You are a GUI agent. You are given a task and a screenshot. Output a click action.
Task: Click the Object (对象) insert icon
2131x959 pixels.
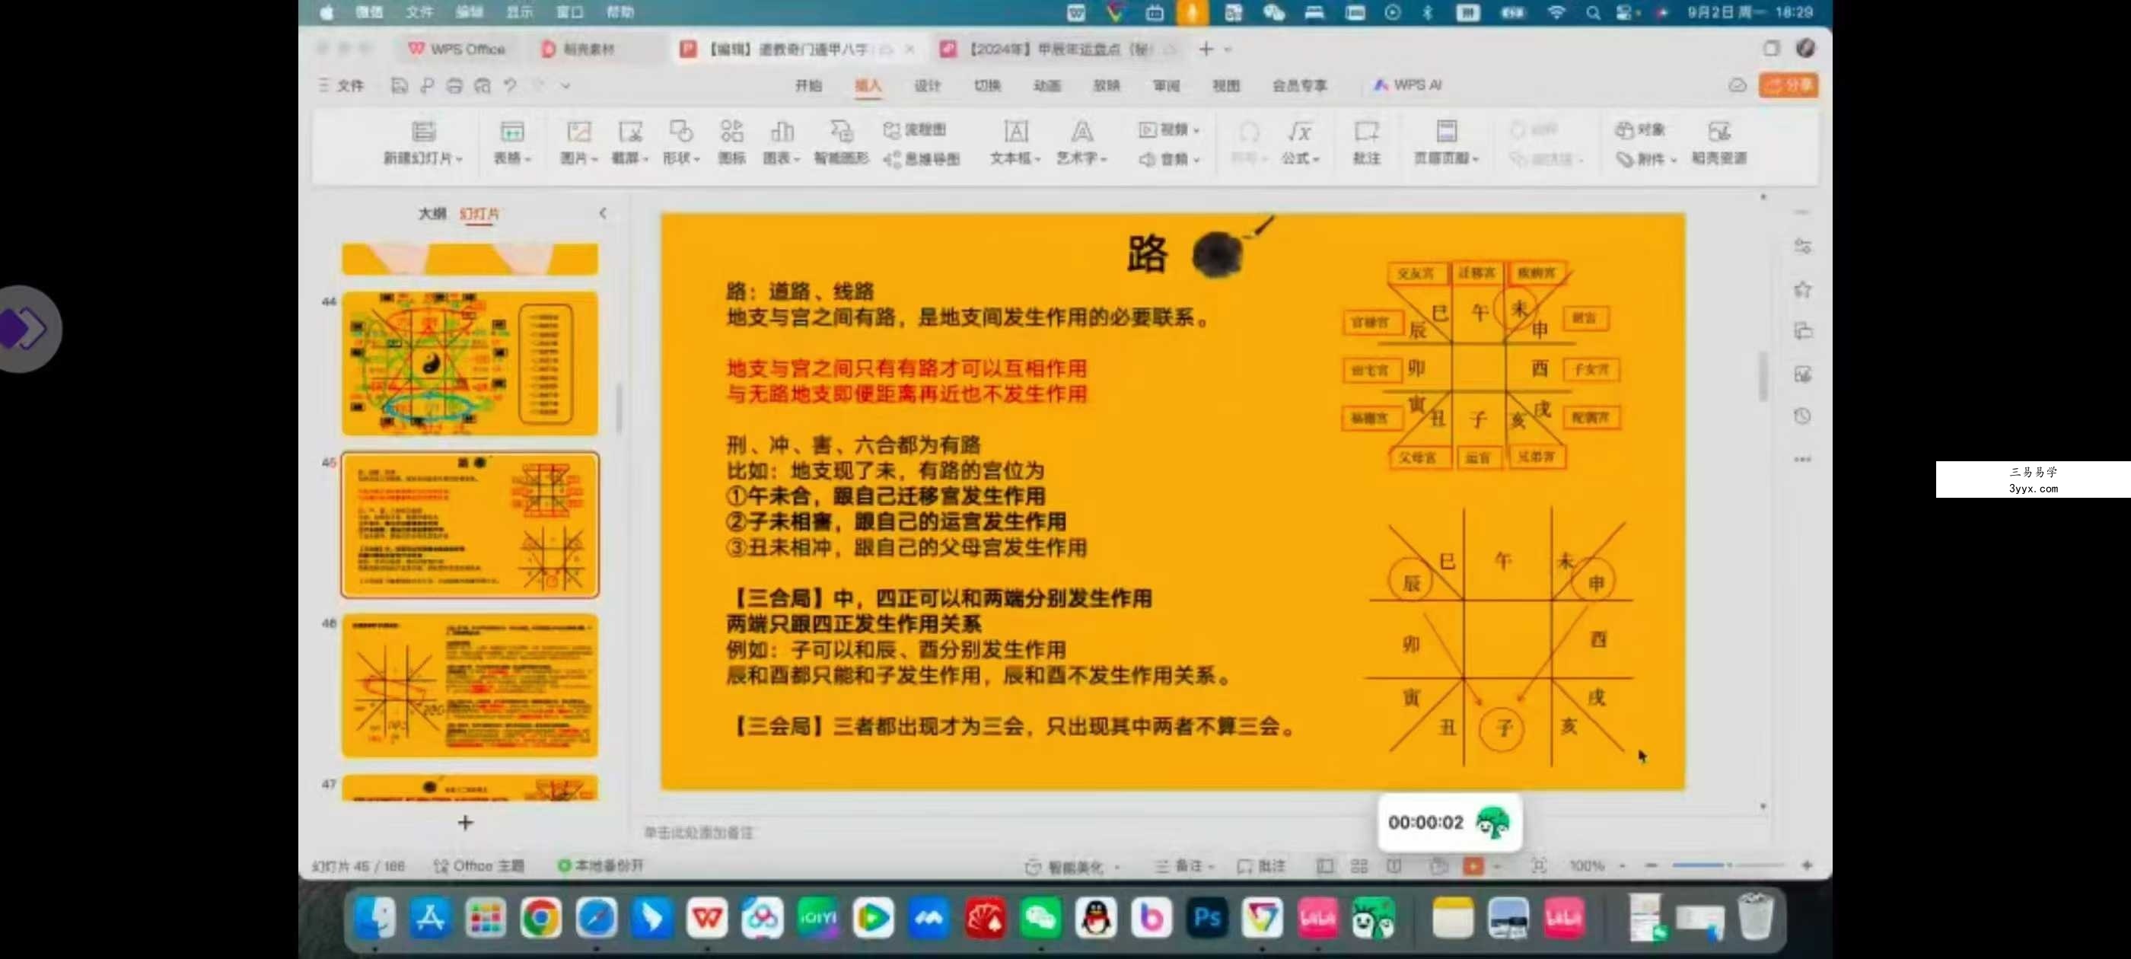coord(1640,130)
